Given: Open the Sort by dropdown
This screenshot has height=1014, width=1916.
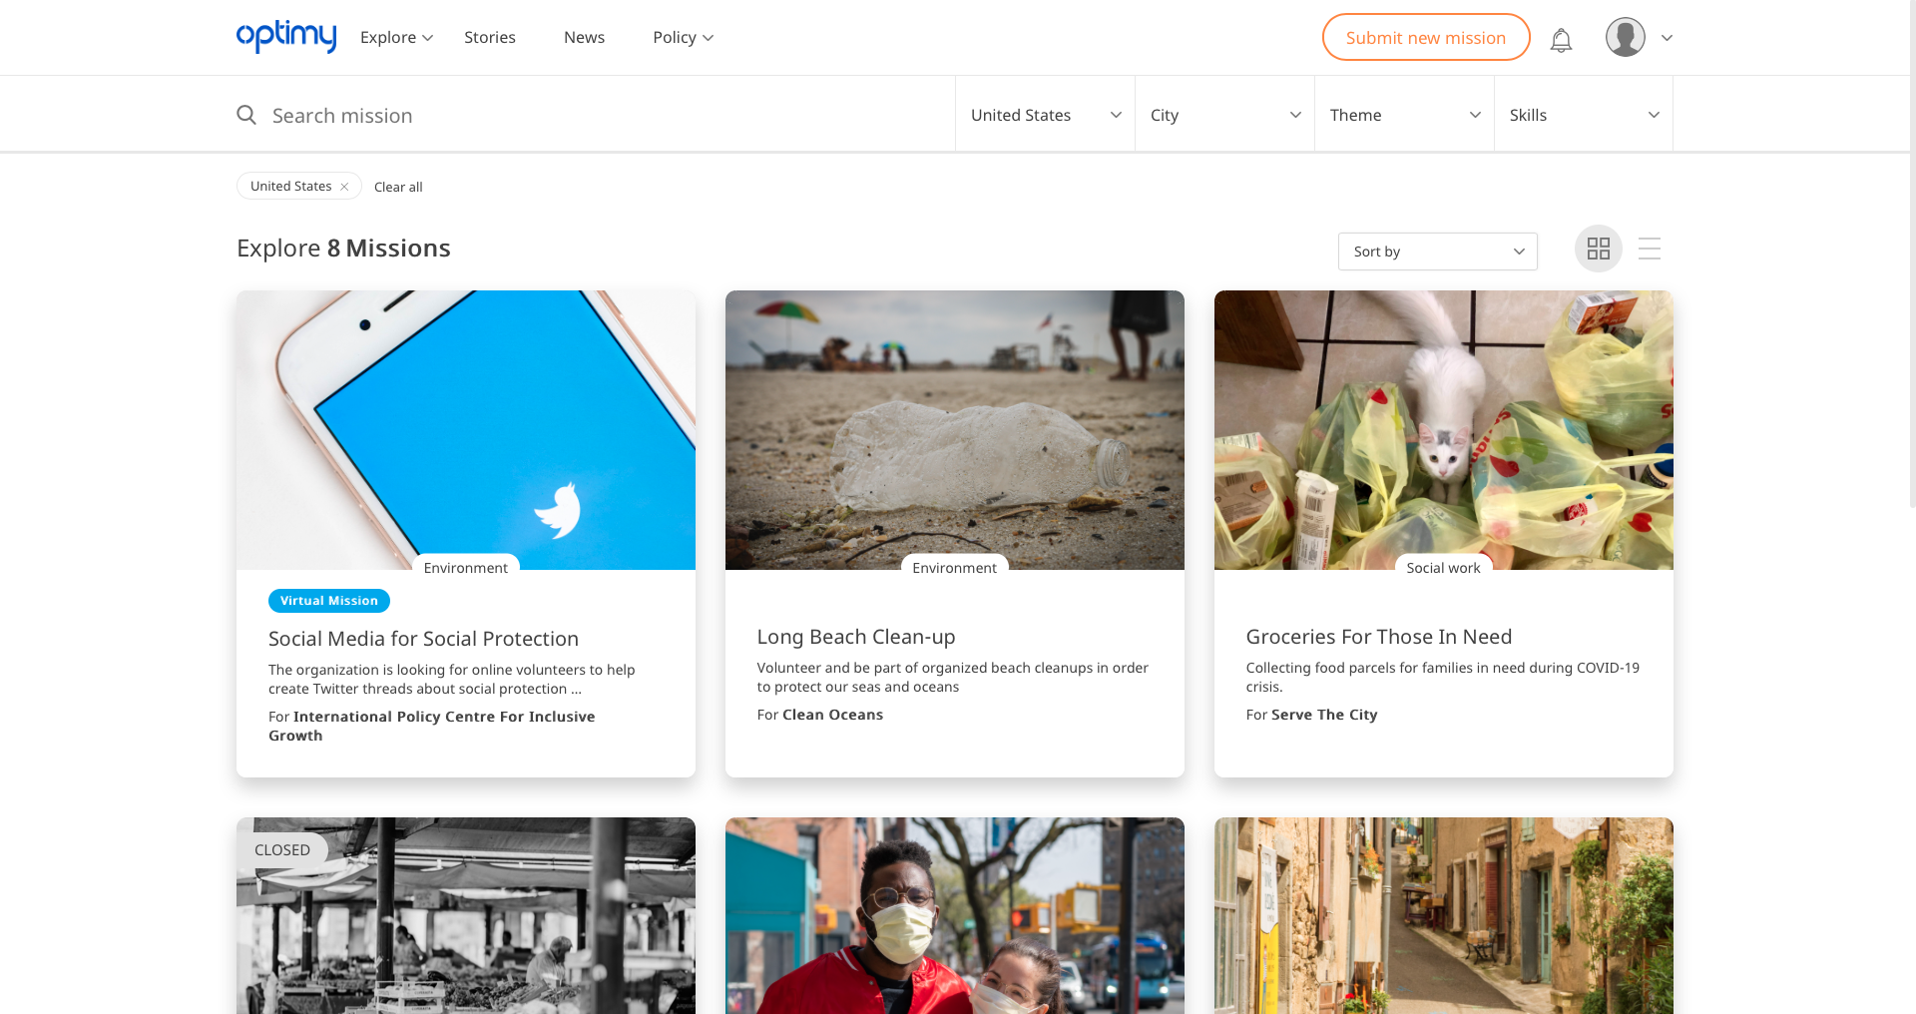Looking at the screenshot, I should click(x=1437, y=252).
